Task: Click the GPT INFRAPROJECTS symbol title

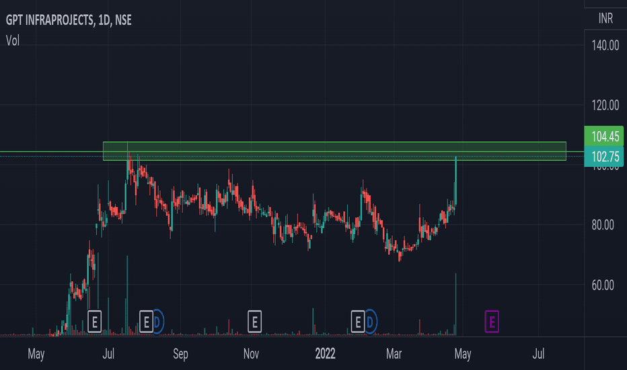Action: [69, 20]
